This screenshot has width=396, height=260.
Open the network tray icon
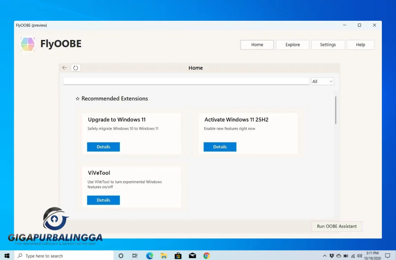pyautogui.click(x=353, y=256)
